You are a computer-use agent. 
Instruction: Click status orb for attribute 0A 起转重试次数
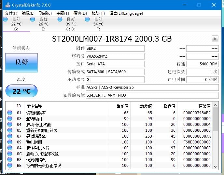point(10,148)
